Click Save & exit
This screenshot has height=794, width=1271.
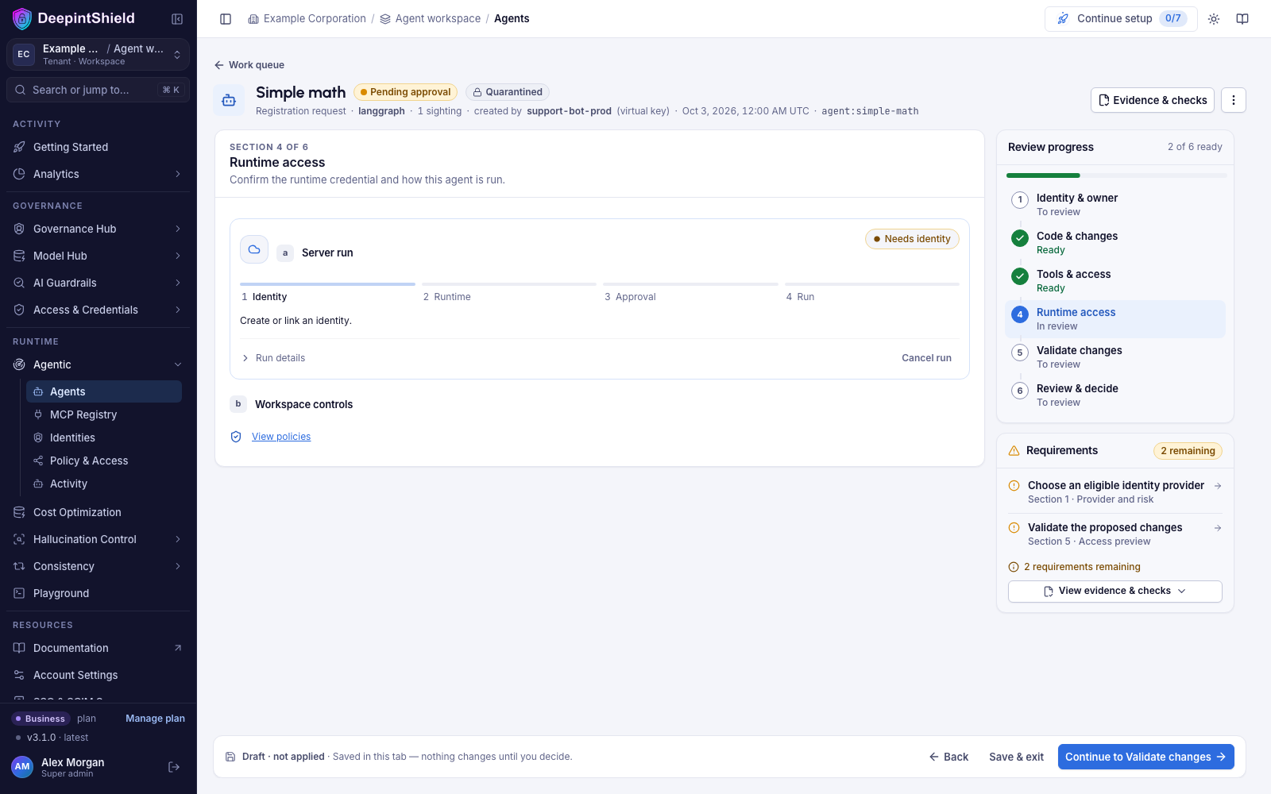pos(1016,757)
